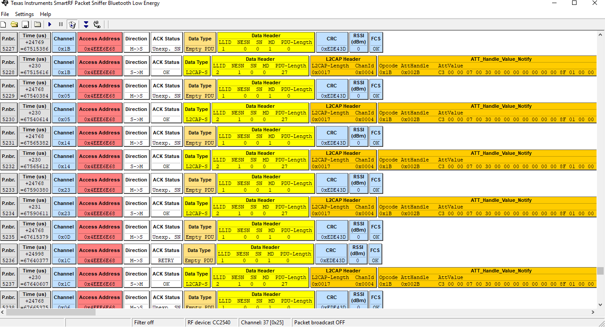Click the Direction M->S cell of packet 5231
The width and height of the screenshot is (605, 327).
[136, 137]
